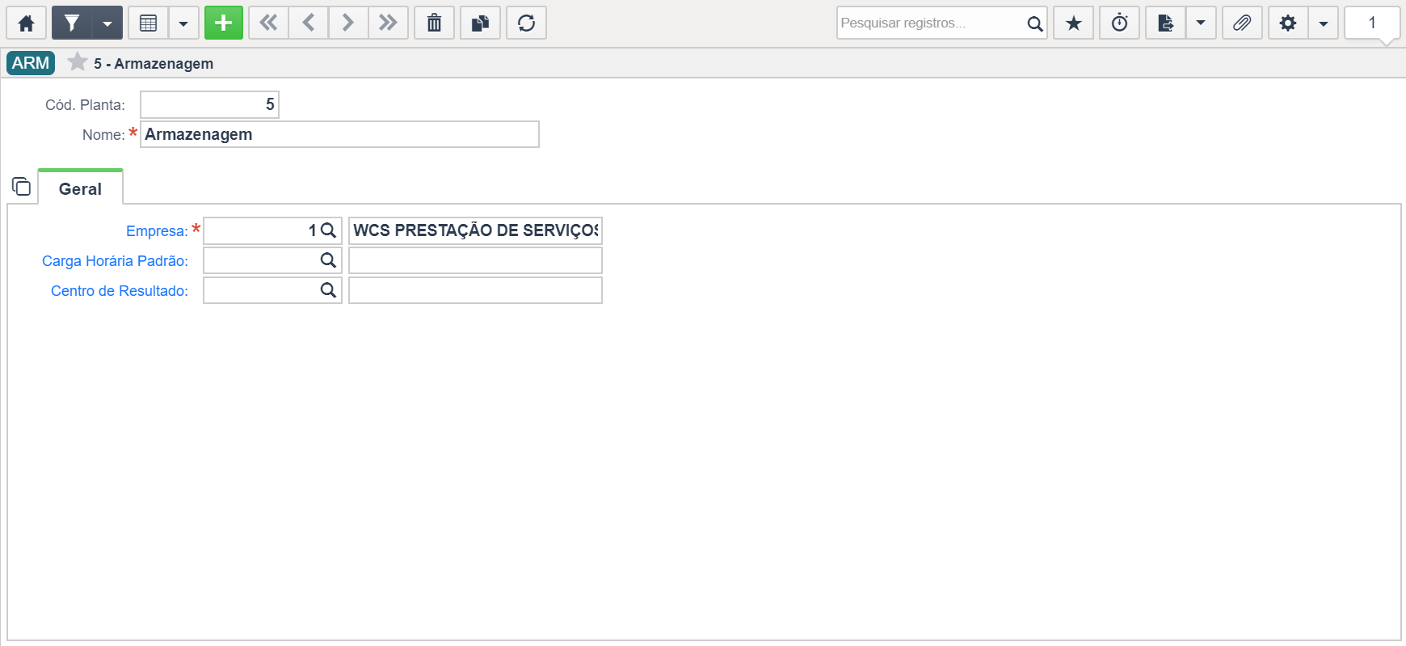Add a new record with green plus

tap(224, 23)
